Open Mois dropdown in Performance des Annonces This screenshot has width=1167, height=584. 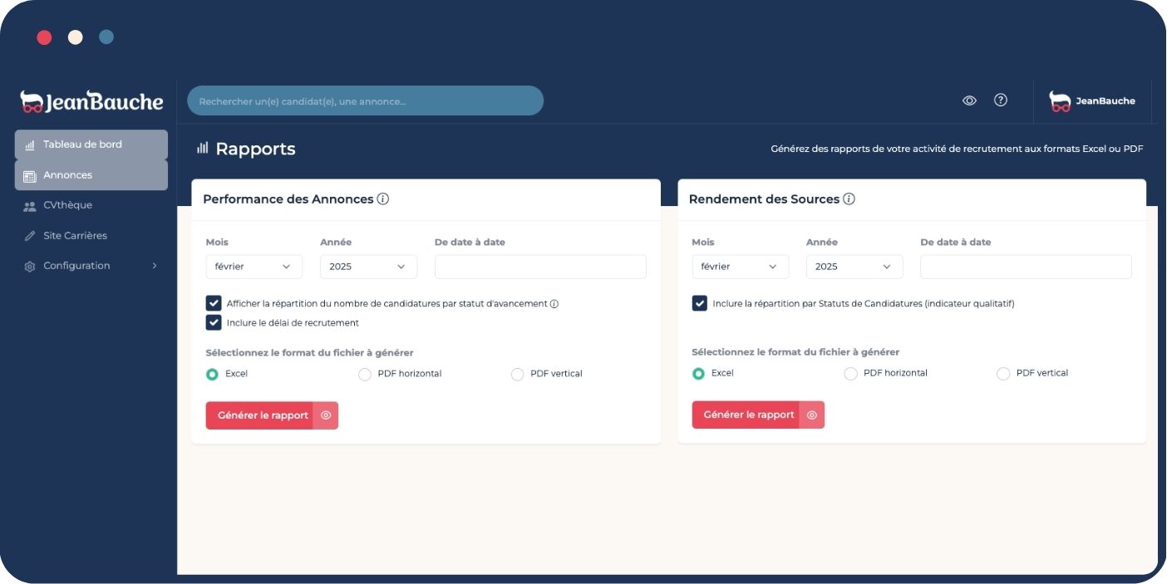coord(254,267)
